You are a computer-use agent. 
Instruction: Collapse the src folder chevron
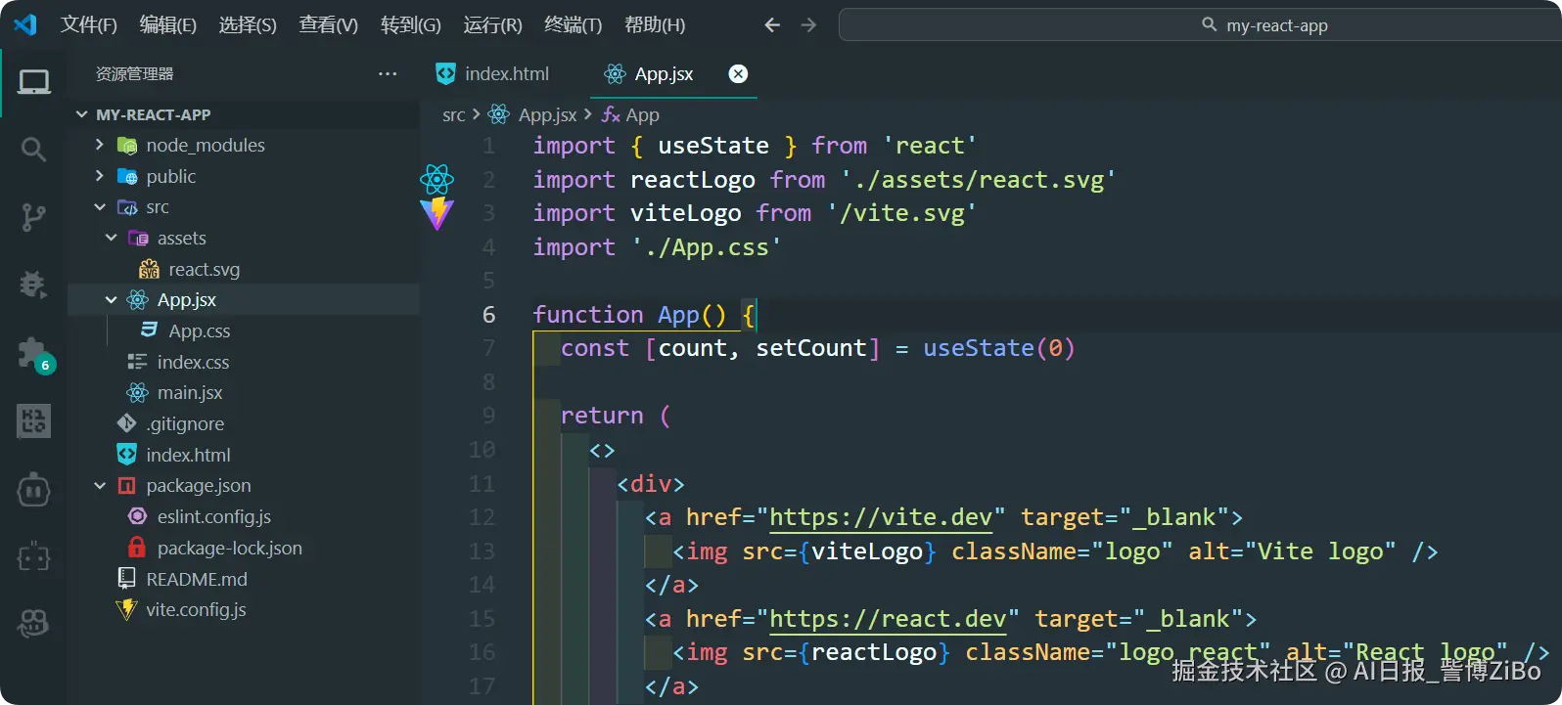pos(99,207)
